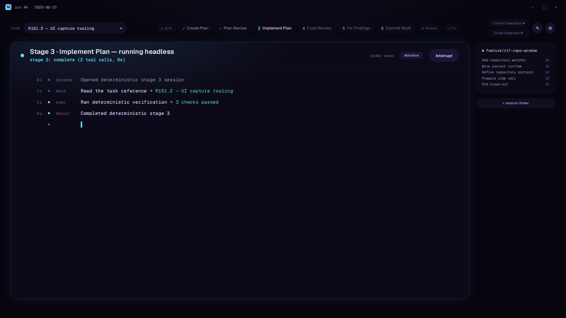Click the Commit headless button

509,23
